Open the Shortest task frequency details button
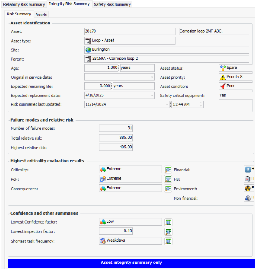This screenshot has width=255, height=269. tap(168, 241)
